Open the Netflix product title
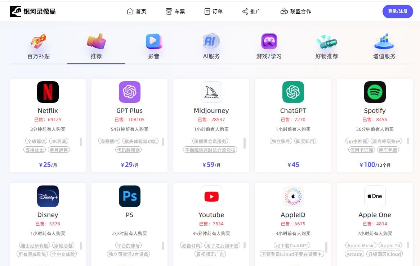This screenshot has height=266, width=420. pos(48,111)
